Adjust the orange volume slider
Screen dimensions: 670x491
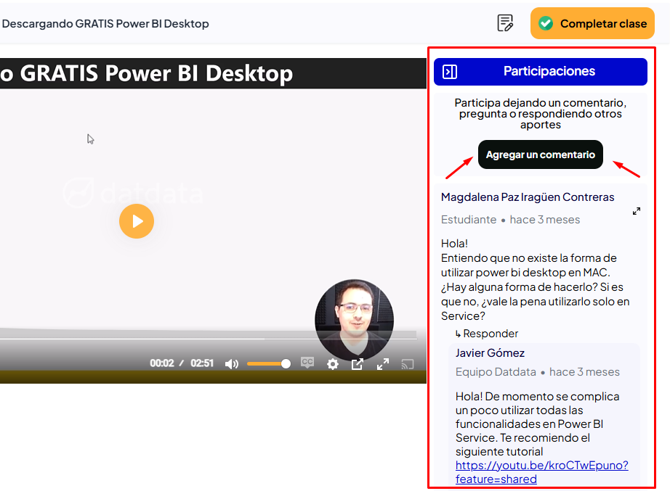269,364
